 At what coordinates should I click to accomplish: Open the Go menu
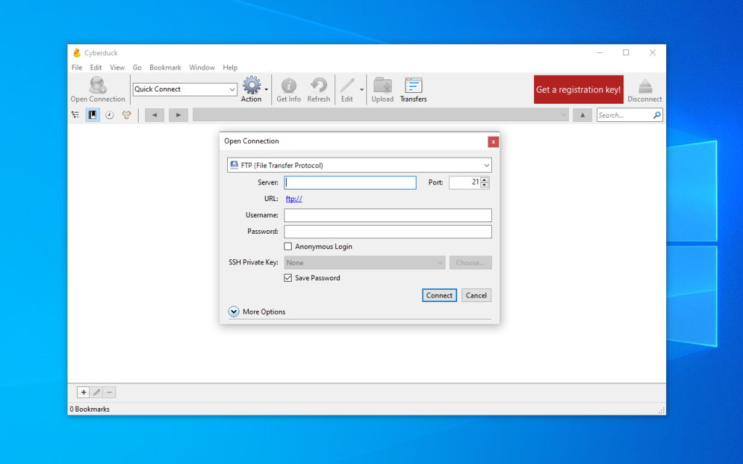[136, 68]
